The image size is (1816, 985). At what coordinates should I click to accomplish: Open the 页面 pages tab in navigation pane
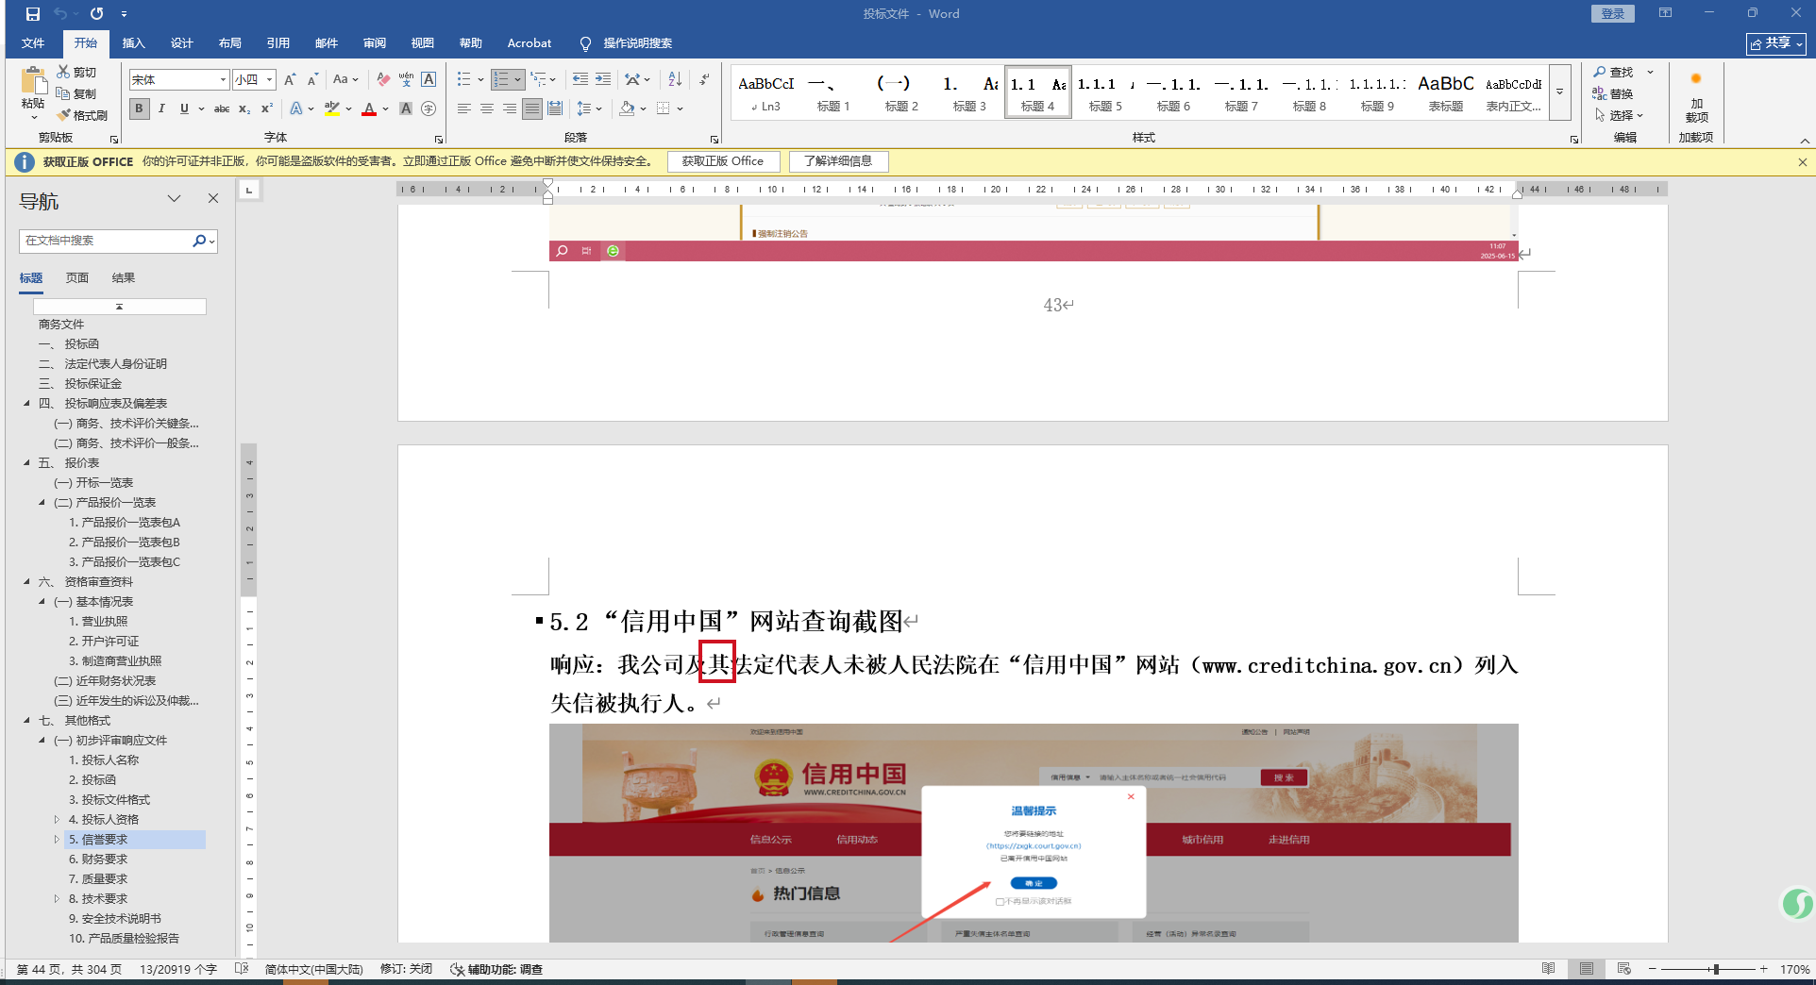pos(77,278)
